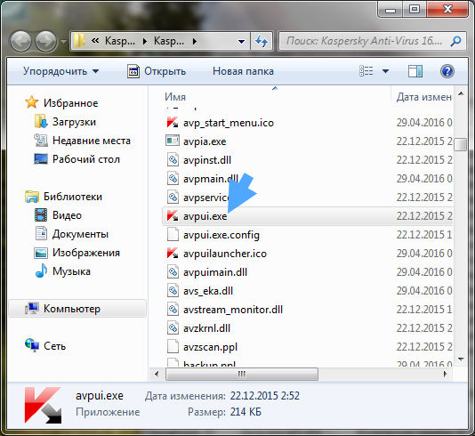Select file avpui.exe.config
Image resolution: width=475 pixels, height=436 pixels.
pos(221,235)
